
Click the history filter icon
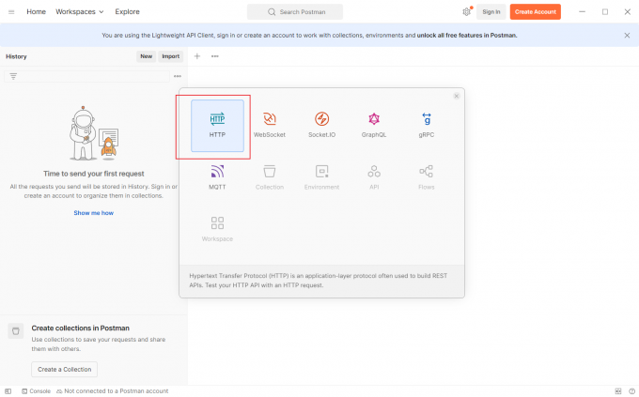[x=13, y=76]
